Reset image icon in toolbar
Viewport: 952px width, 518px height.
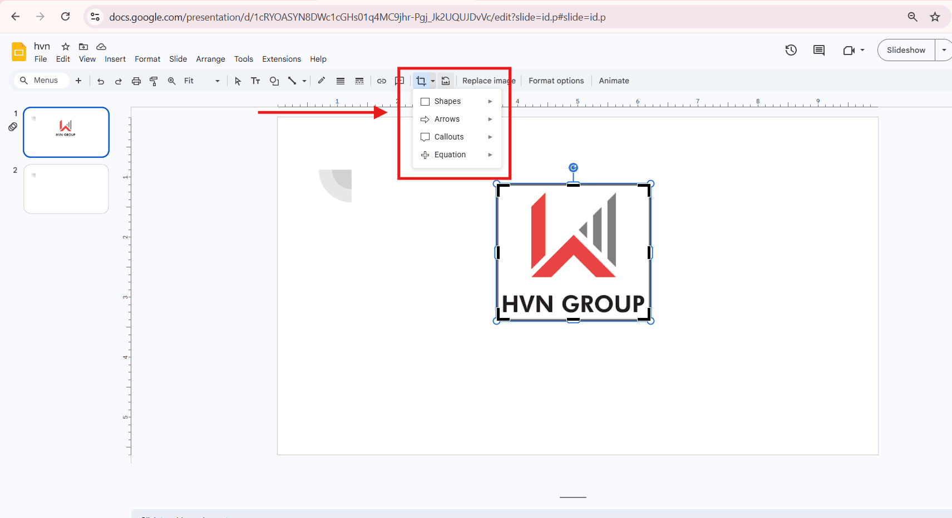446,81
